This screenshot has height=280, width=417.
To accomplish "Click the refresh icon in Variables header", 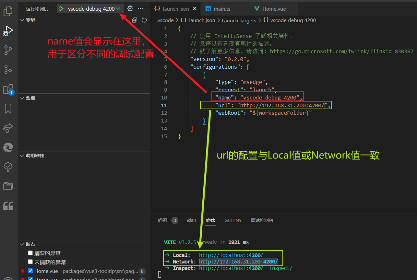I will pos(144,20).
